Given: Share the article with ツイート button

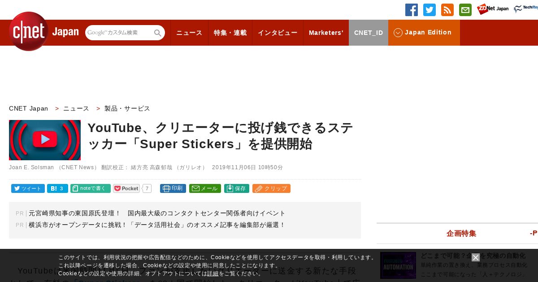Looking at the screenshot, I should tap(28, 188).
